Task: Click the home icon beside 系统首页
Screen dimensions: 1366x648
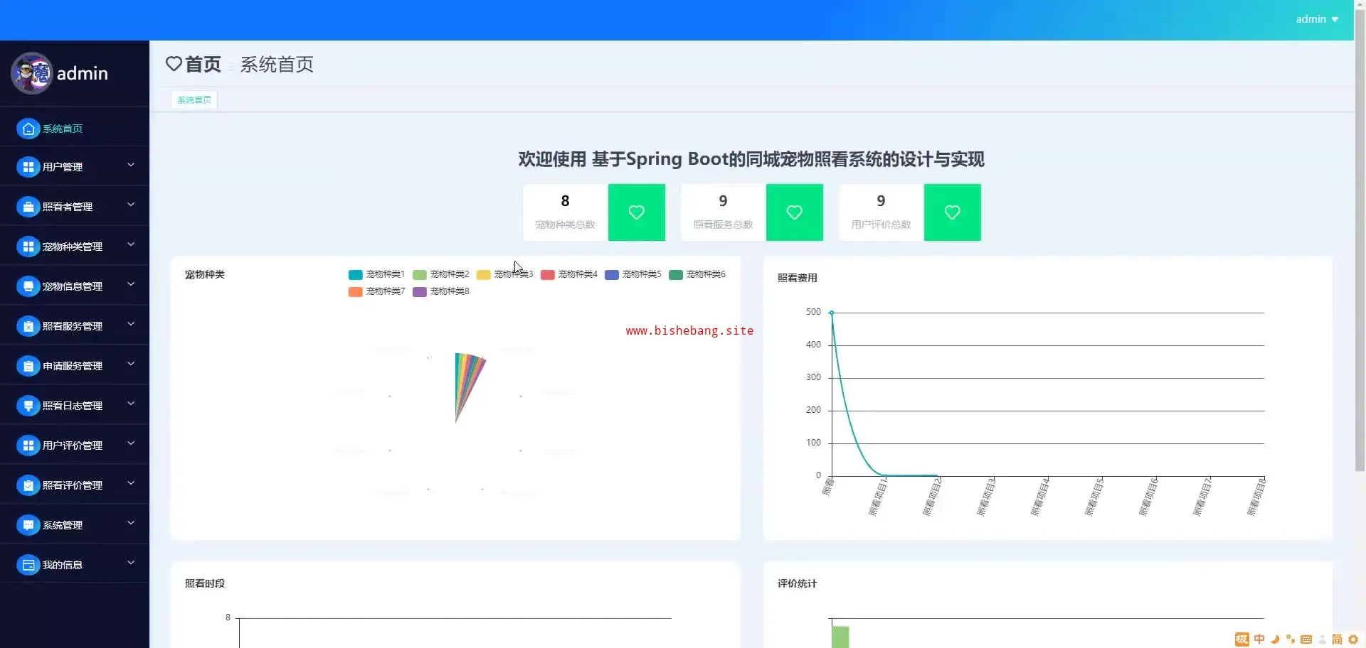Action: pyautogui.click(x=28, y=129)
